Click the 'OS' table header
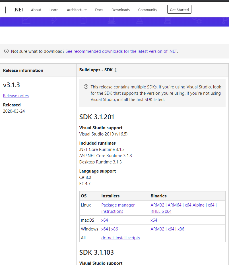Viewport: 229px width, 265px height. click(84, 196)
